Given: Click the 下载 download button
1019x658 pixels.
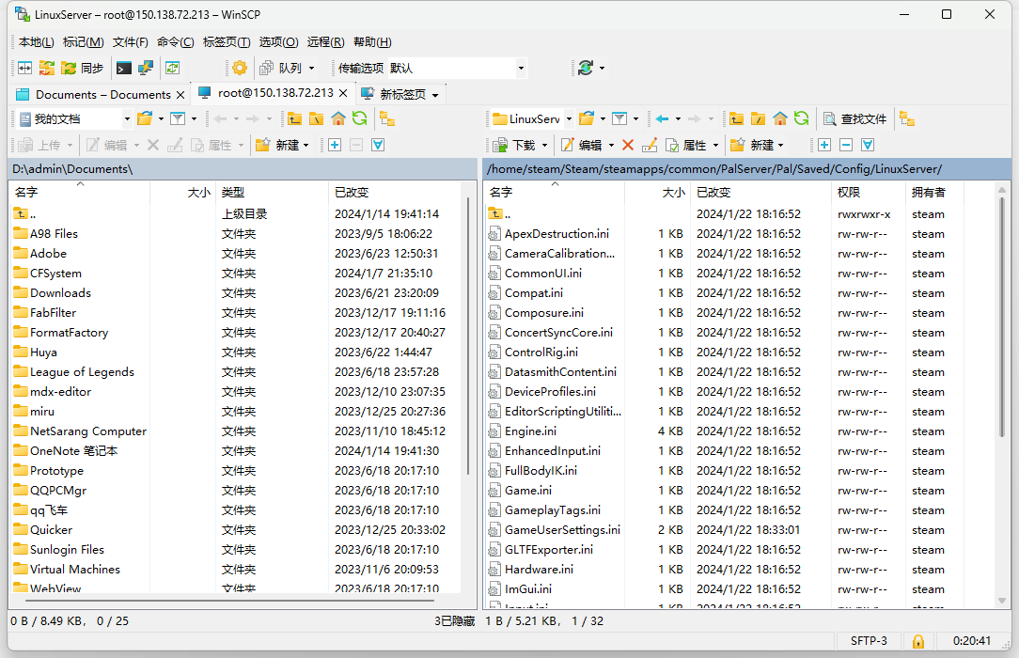Looking at the screenshot, I should 514,146.
